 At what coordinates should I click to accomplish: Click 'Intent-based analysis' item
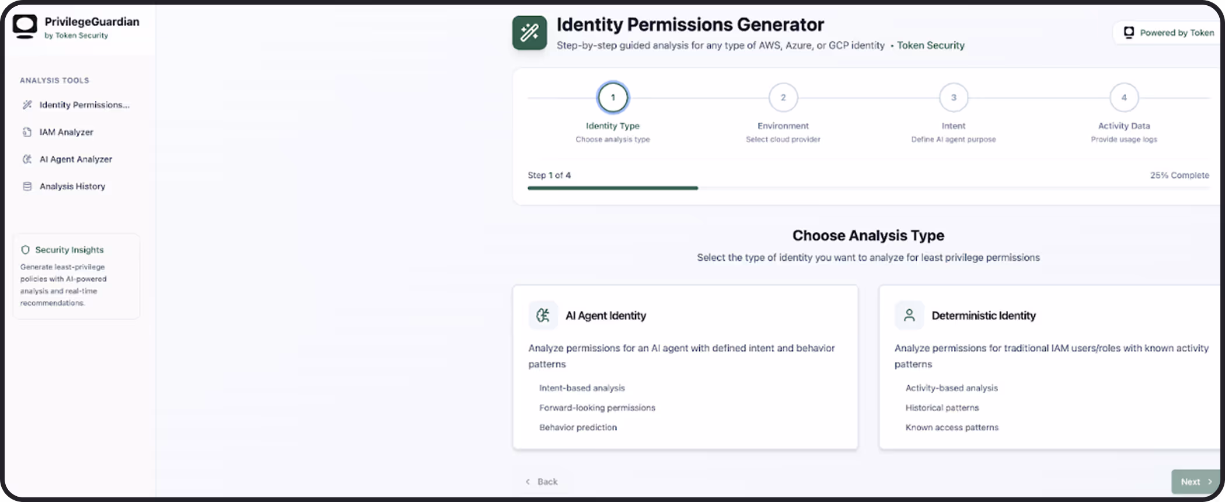point(582,388)
